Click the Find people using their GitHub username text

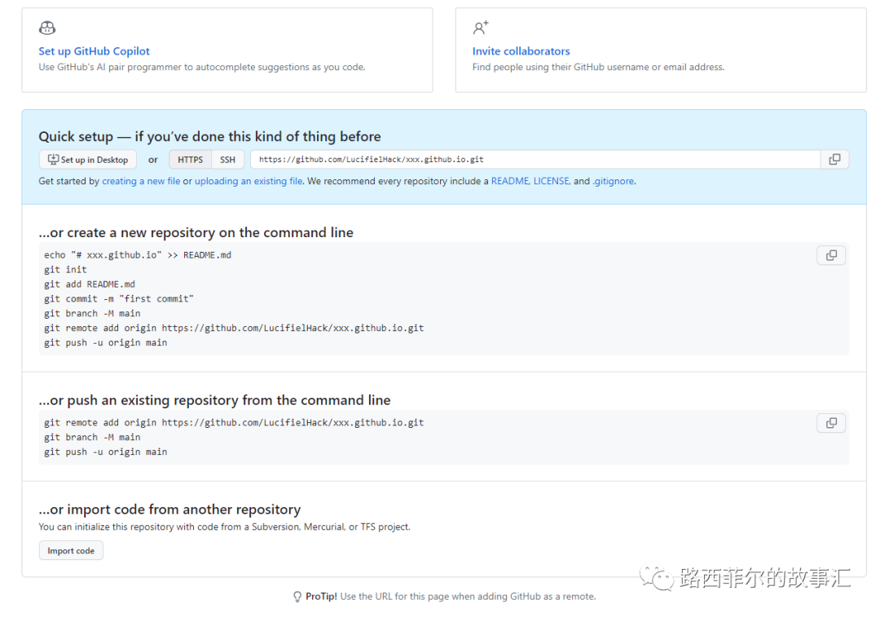(x=598, y=68)
